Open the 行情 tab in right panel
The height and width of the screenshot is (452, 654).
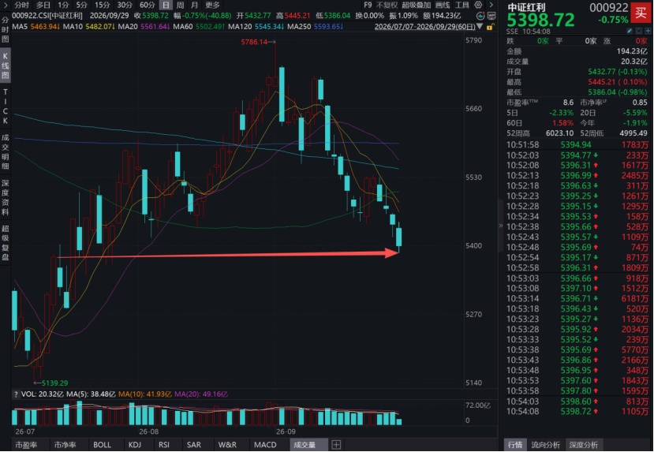pyautogui.click(x=515, y=445)
